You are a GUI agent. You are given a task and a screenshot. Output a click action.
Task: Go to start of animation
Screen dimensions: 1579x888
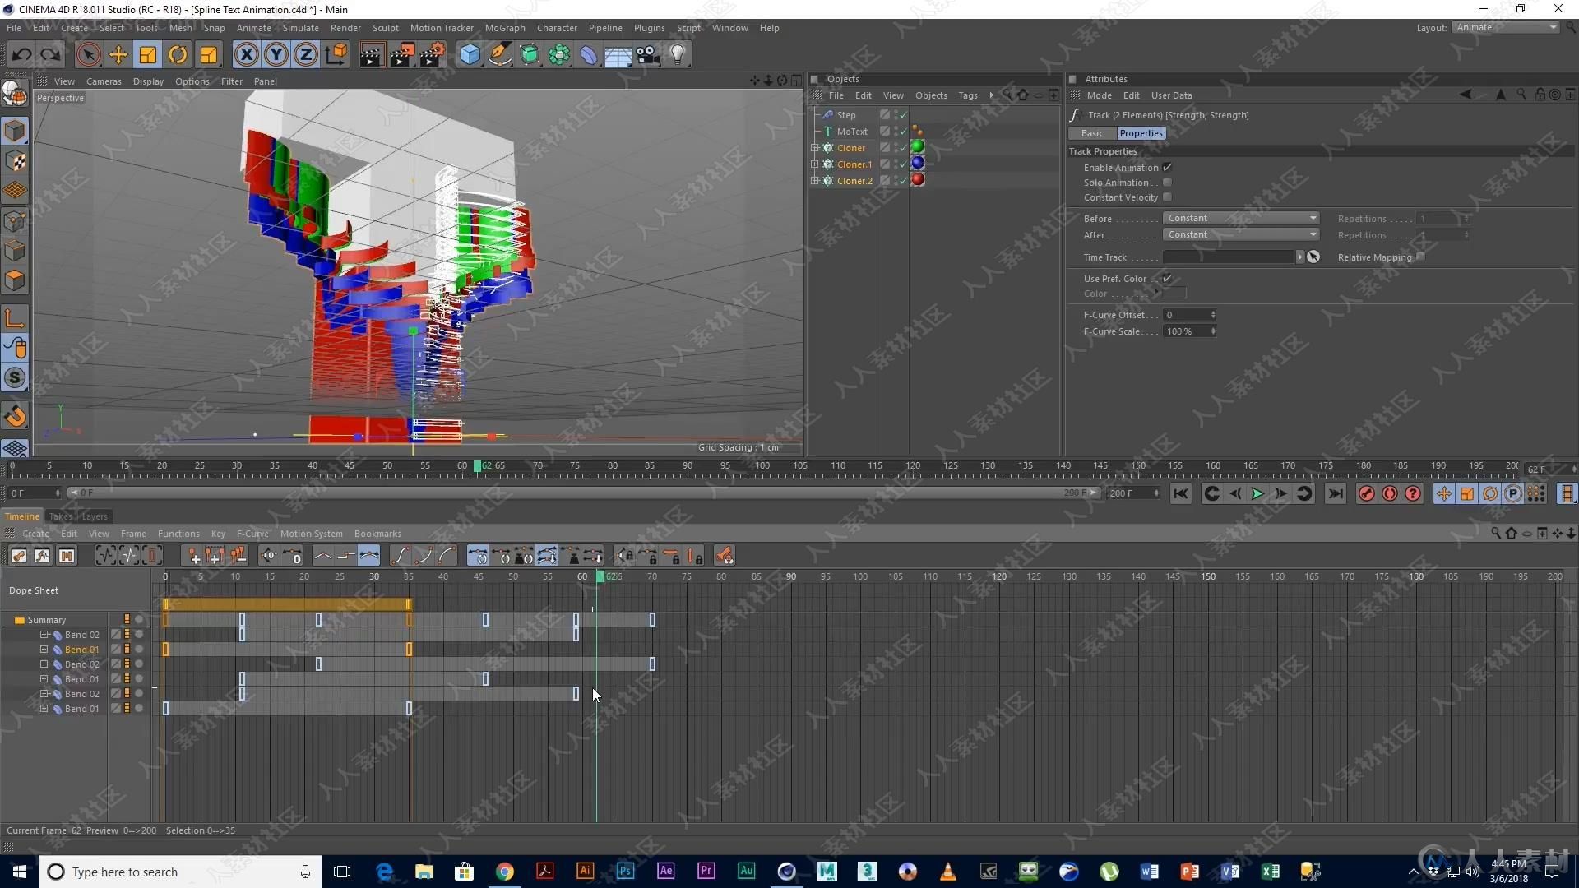pyautogui.click(x=1180, y=493)
